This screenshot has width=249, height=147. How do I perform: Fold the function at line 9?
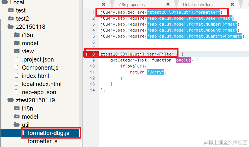point(97,60)
